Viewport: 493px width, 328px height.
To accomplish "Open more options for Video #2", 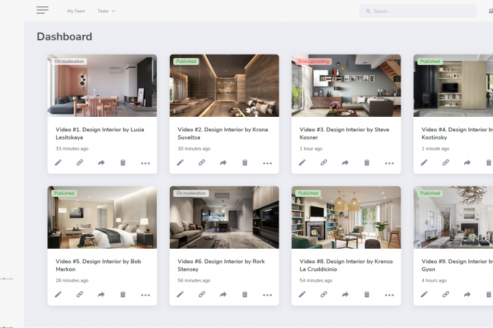I will 267,163.
